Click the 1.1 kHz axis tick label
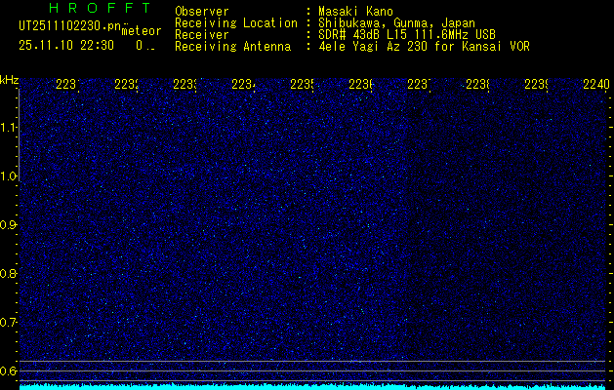This screenshot has height=390, width=614. 9,128
